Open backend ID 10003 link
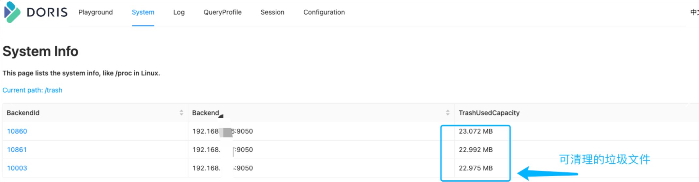The width and height of the screenshot is (699, 182). click(x=17, y=168)
